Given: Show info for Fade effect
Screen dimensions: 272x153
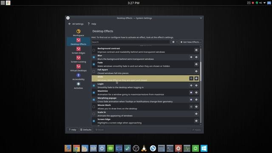Looking at the screenshot, I should tap(196, 64).
